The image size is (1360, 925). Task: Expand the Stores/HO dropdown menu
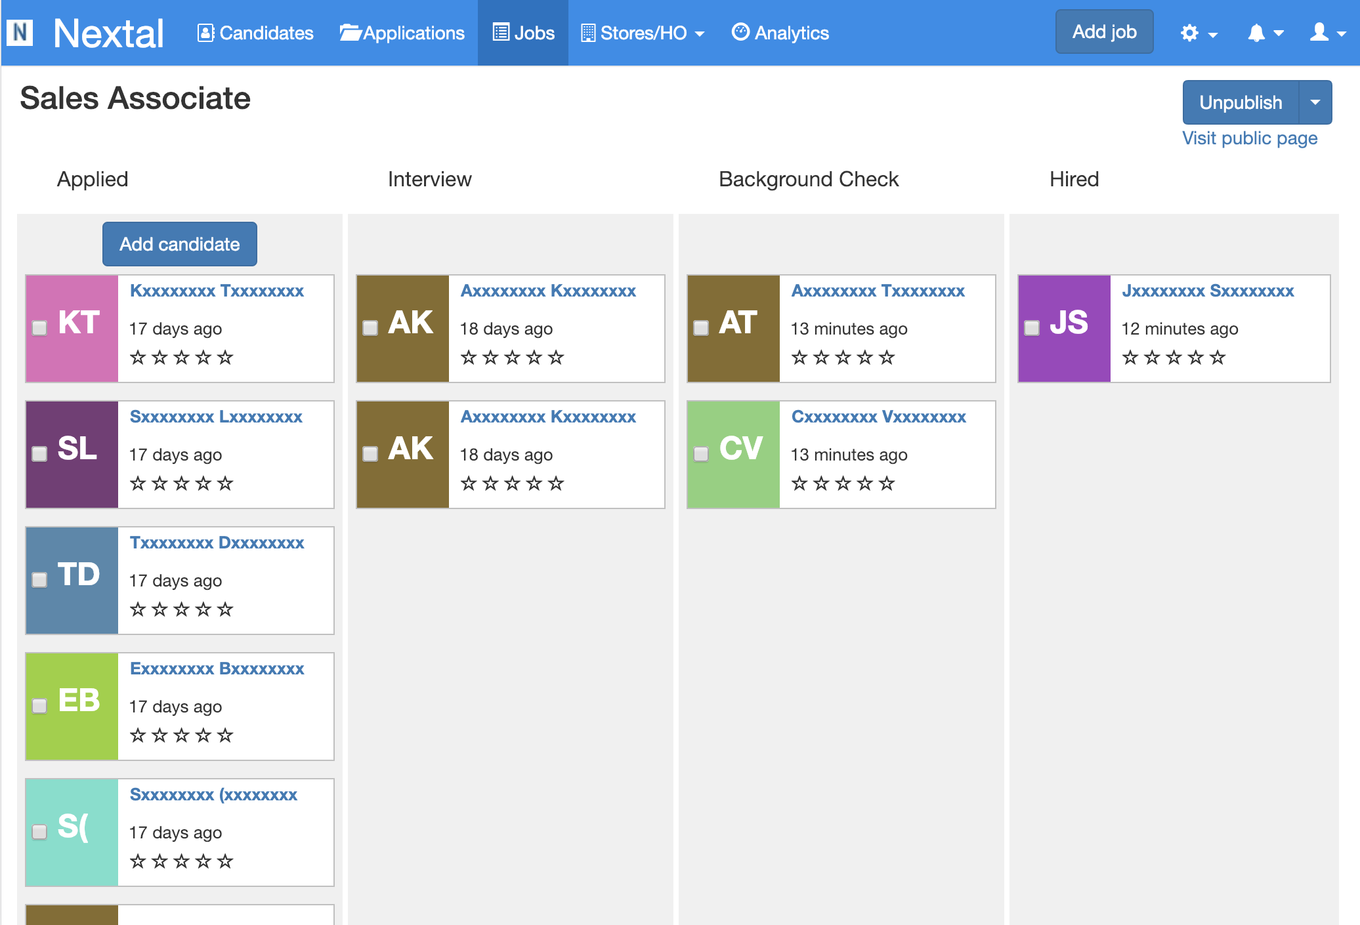[x=643, y=33]
